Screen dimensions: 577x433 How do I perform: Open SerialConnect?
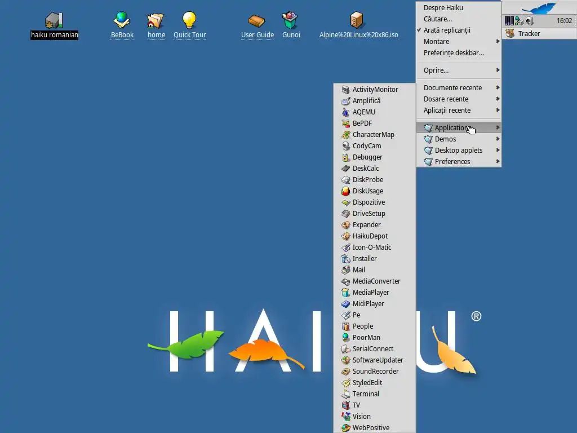(375, 348)
